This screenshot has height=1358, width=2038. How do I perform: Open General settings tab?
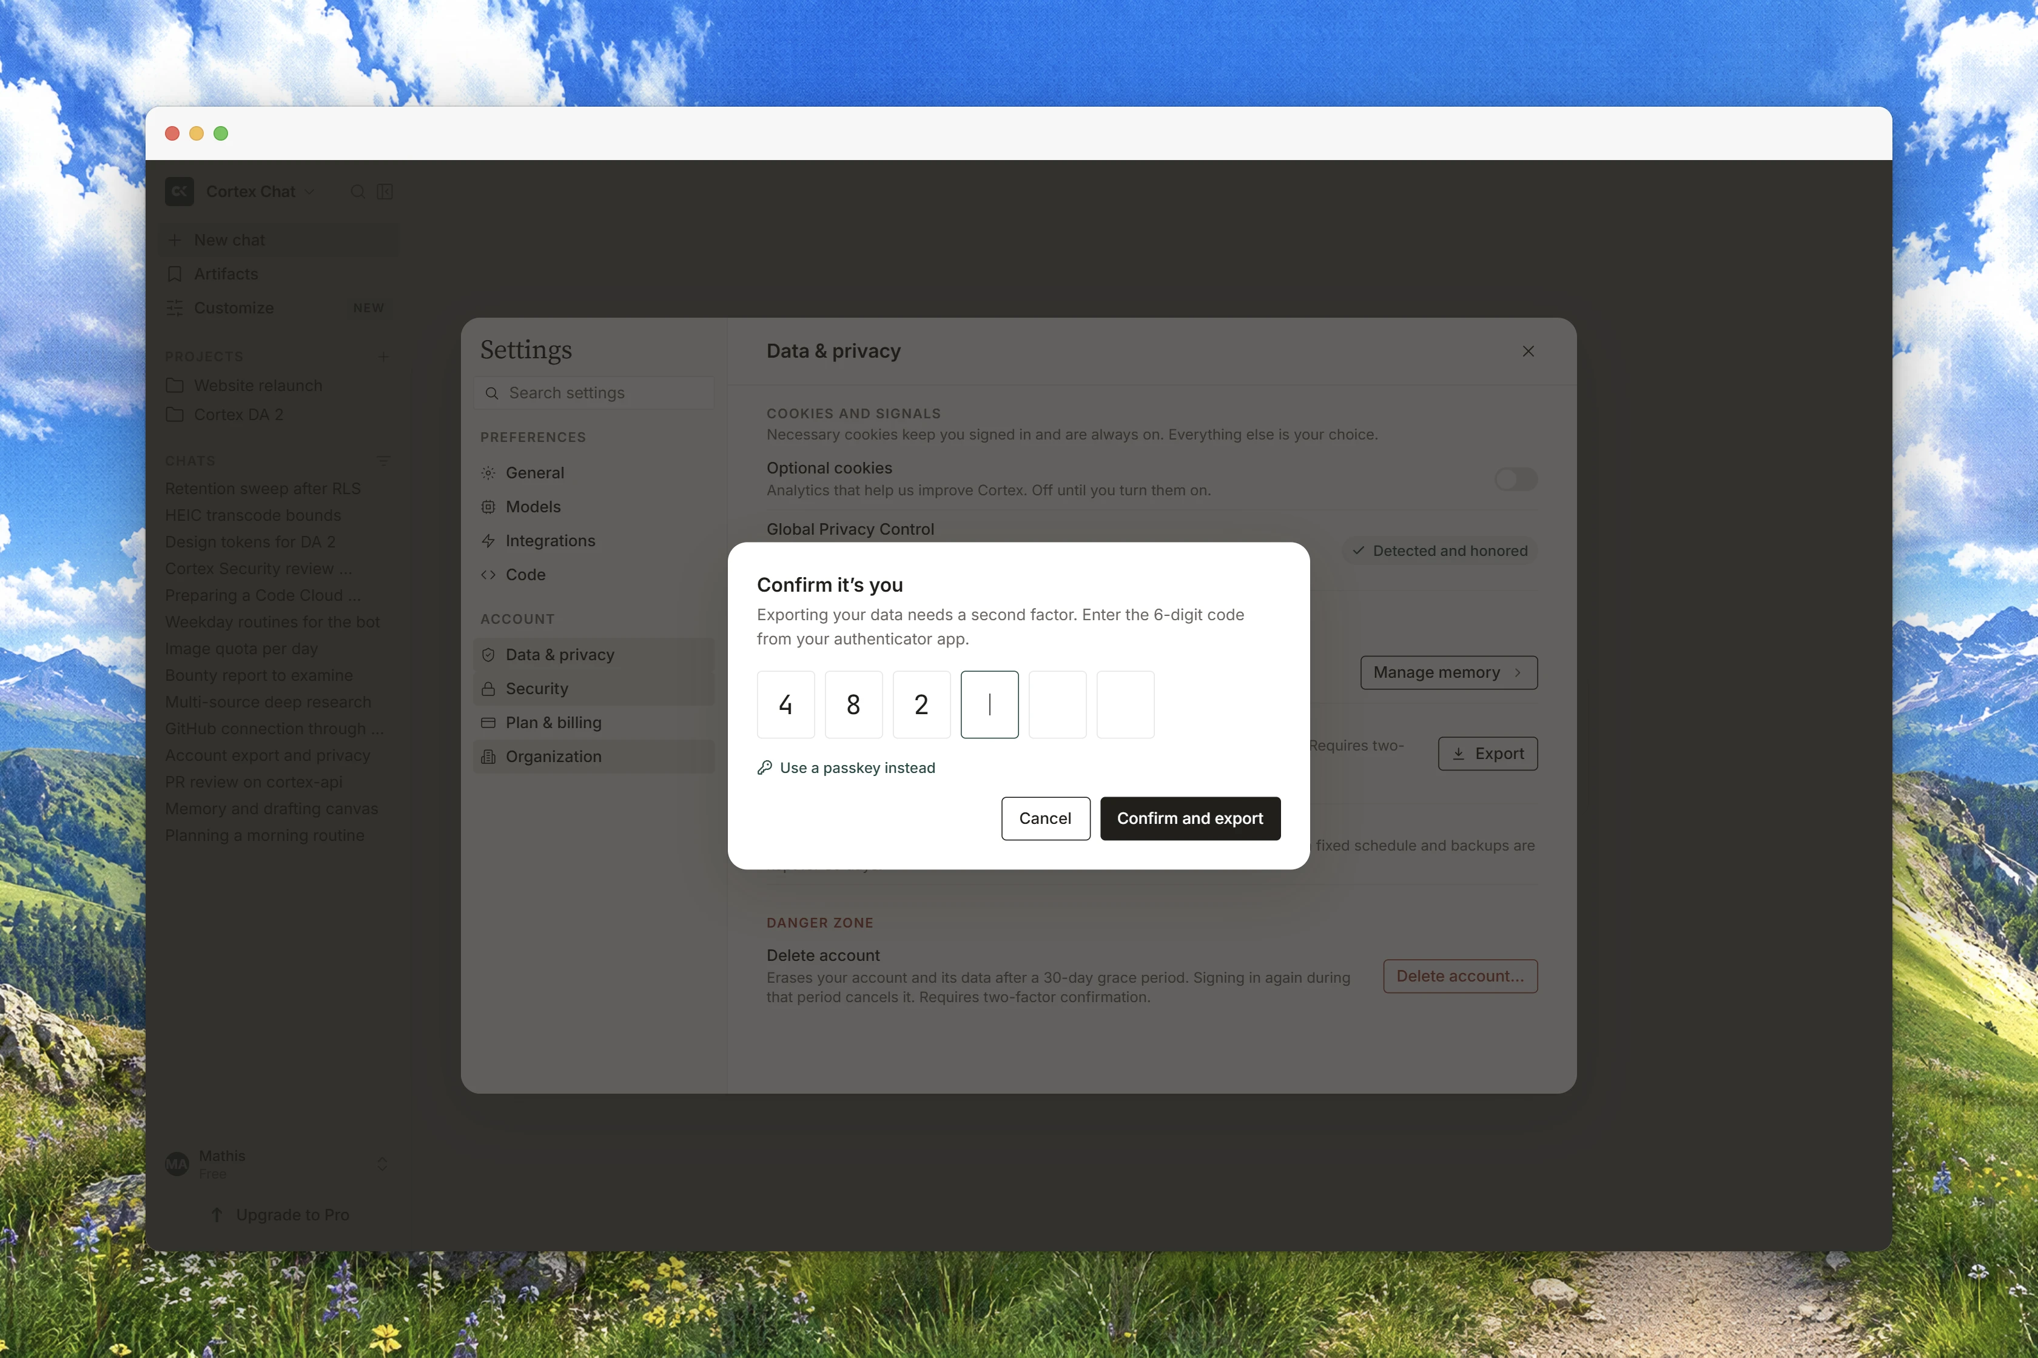click(x=594, y=473)
